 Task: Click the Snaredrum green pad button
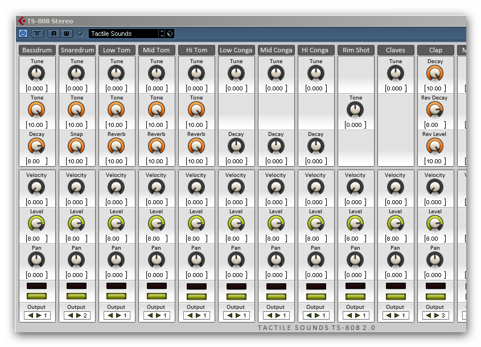coord(77,296)
